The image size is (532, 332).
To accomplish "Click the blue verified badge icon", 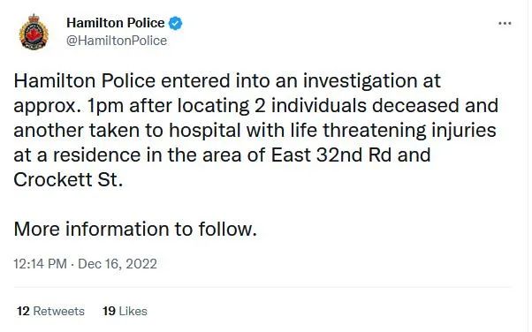I will coord(175,23).
